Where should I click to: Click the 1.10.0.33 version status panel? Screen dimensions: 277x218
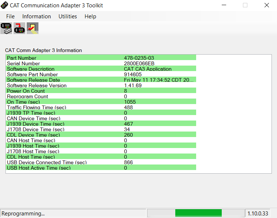point(258,213)
